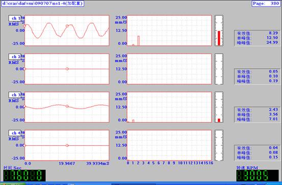This screenshot has width=282, height=185.
Task: Click the ch 1 channel label
Action: pos(15,18)
